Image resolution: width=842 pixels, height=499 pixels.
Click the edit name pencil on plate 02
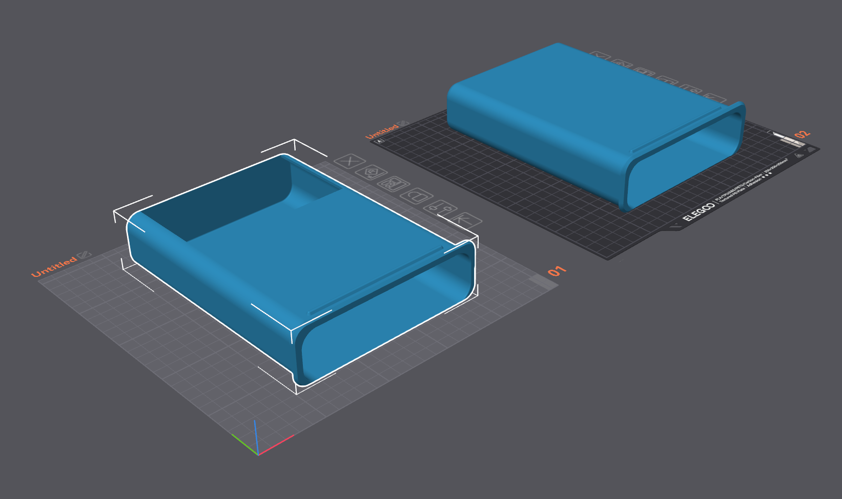point(403,123)
